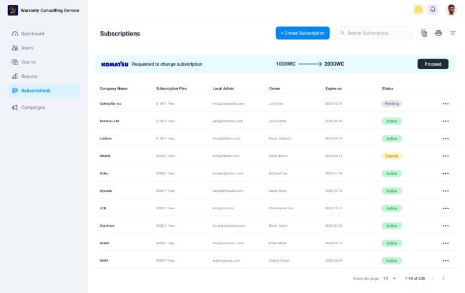The image size is (465, 293).
Task: Select the JCB company name
Action: coord(103,209)
